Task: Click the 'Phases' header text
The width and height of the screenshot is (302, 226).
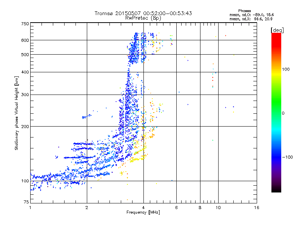Action: click(x=244, y=11)
